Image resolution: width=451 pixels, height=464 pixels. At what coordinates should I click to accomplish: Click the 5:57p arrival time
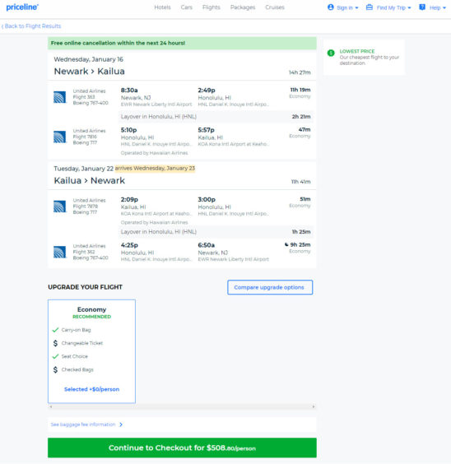(x=206, y=130)
